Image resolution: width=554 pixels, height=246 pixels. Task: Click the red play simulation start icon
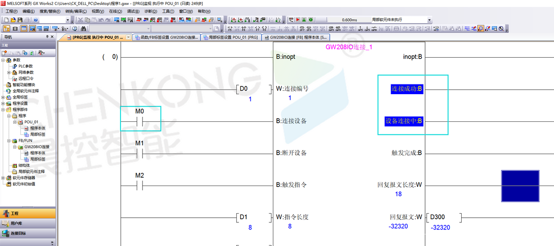coord(298,20)
